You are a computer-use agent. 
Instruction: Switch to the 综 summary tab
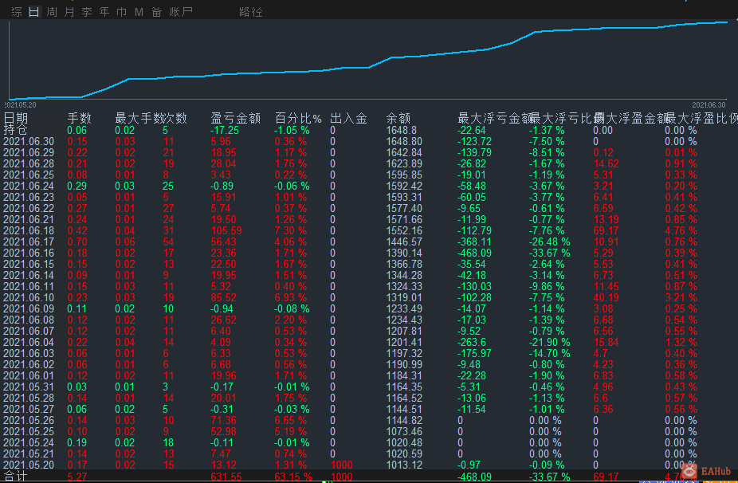tap(17, 12)
